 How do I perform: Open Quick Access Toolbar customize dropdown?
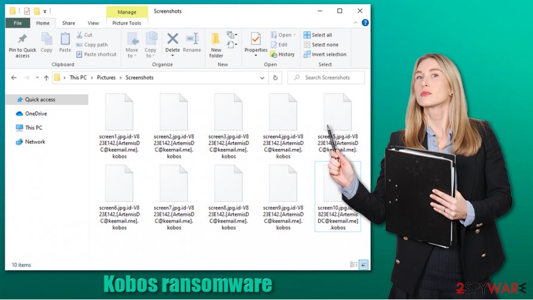[x=45, y=11]
